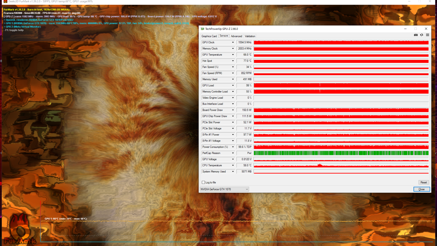Viewport: 437px width, 246px height.
Task: Click the PerfCap Reason green graph
Action: pyautogui.click(x=341, y=153)
